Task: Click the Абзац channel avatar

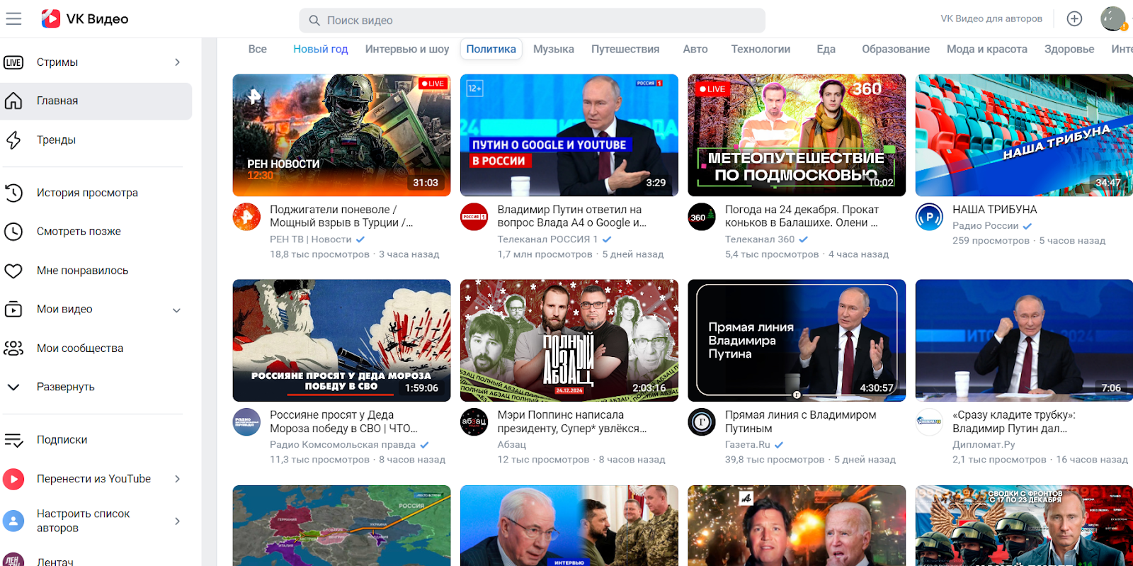Action: (474, 422)
